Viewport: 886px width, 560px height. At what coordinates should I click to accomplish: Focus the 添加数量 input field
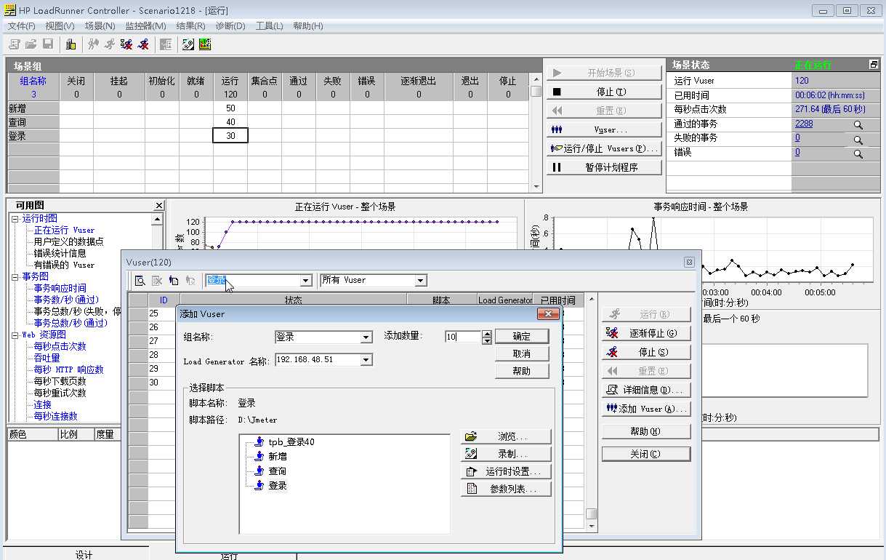pyautogui.click(x=463, y=337)
